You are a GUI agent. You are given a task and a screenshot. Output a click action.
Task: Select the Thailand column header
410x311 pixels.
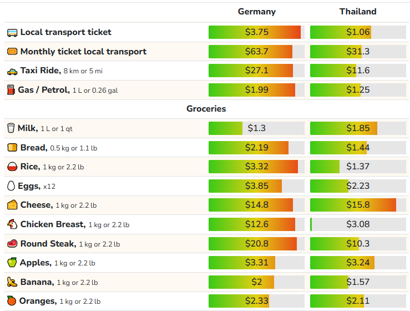click(358, 12)
